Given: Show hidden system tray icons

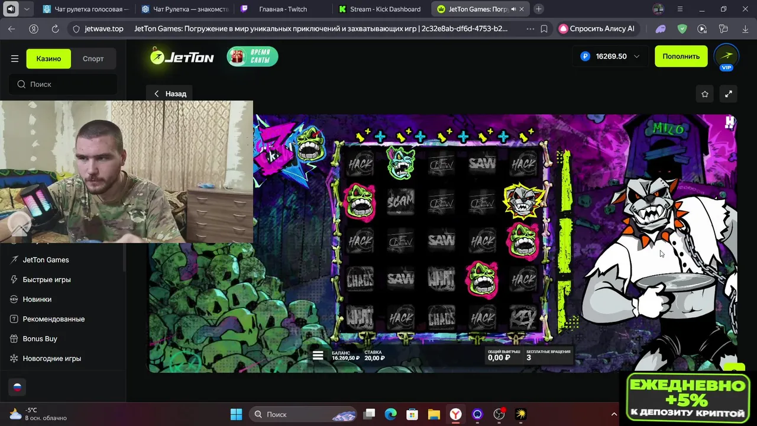Looking at the screenshot, I should [x=614, y=414].
